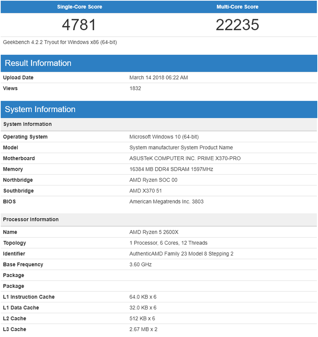Click the BIOS label
This screenshot has width=318, height=337.
click(x=9, y=202)
